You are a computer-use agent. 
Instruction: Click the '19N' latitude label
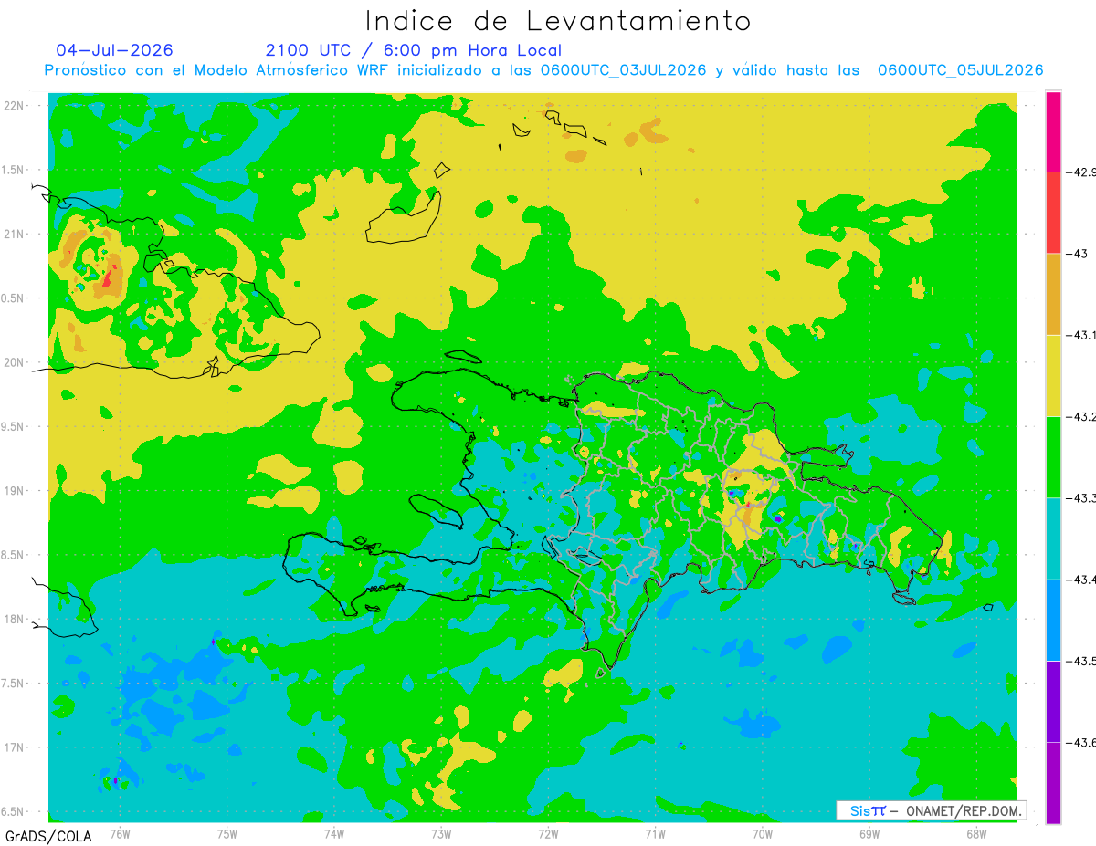click(x=16, y=490)
